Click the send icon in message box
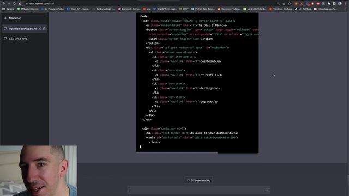The width and height of the screenshot is (349, 196). [x=267, y=190]
